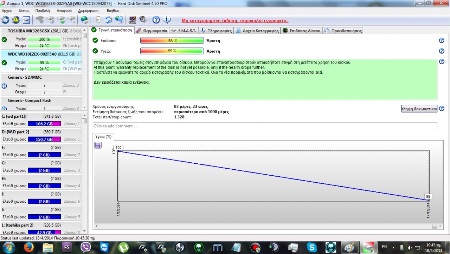Save health graph with floppy disk icon
This screenshot has width=450, height=254.
click(98, 145)
